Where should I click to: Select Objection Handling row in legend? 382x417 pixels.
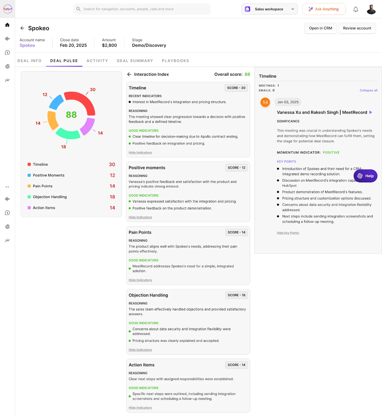(x=71, y=197)
